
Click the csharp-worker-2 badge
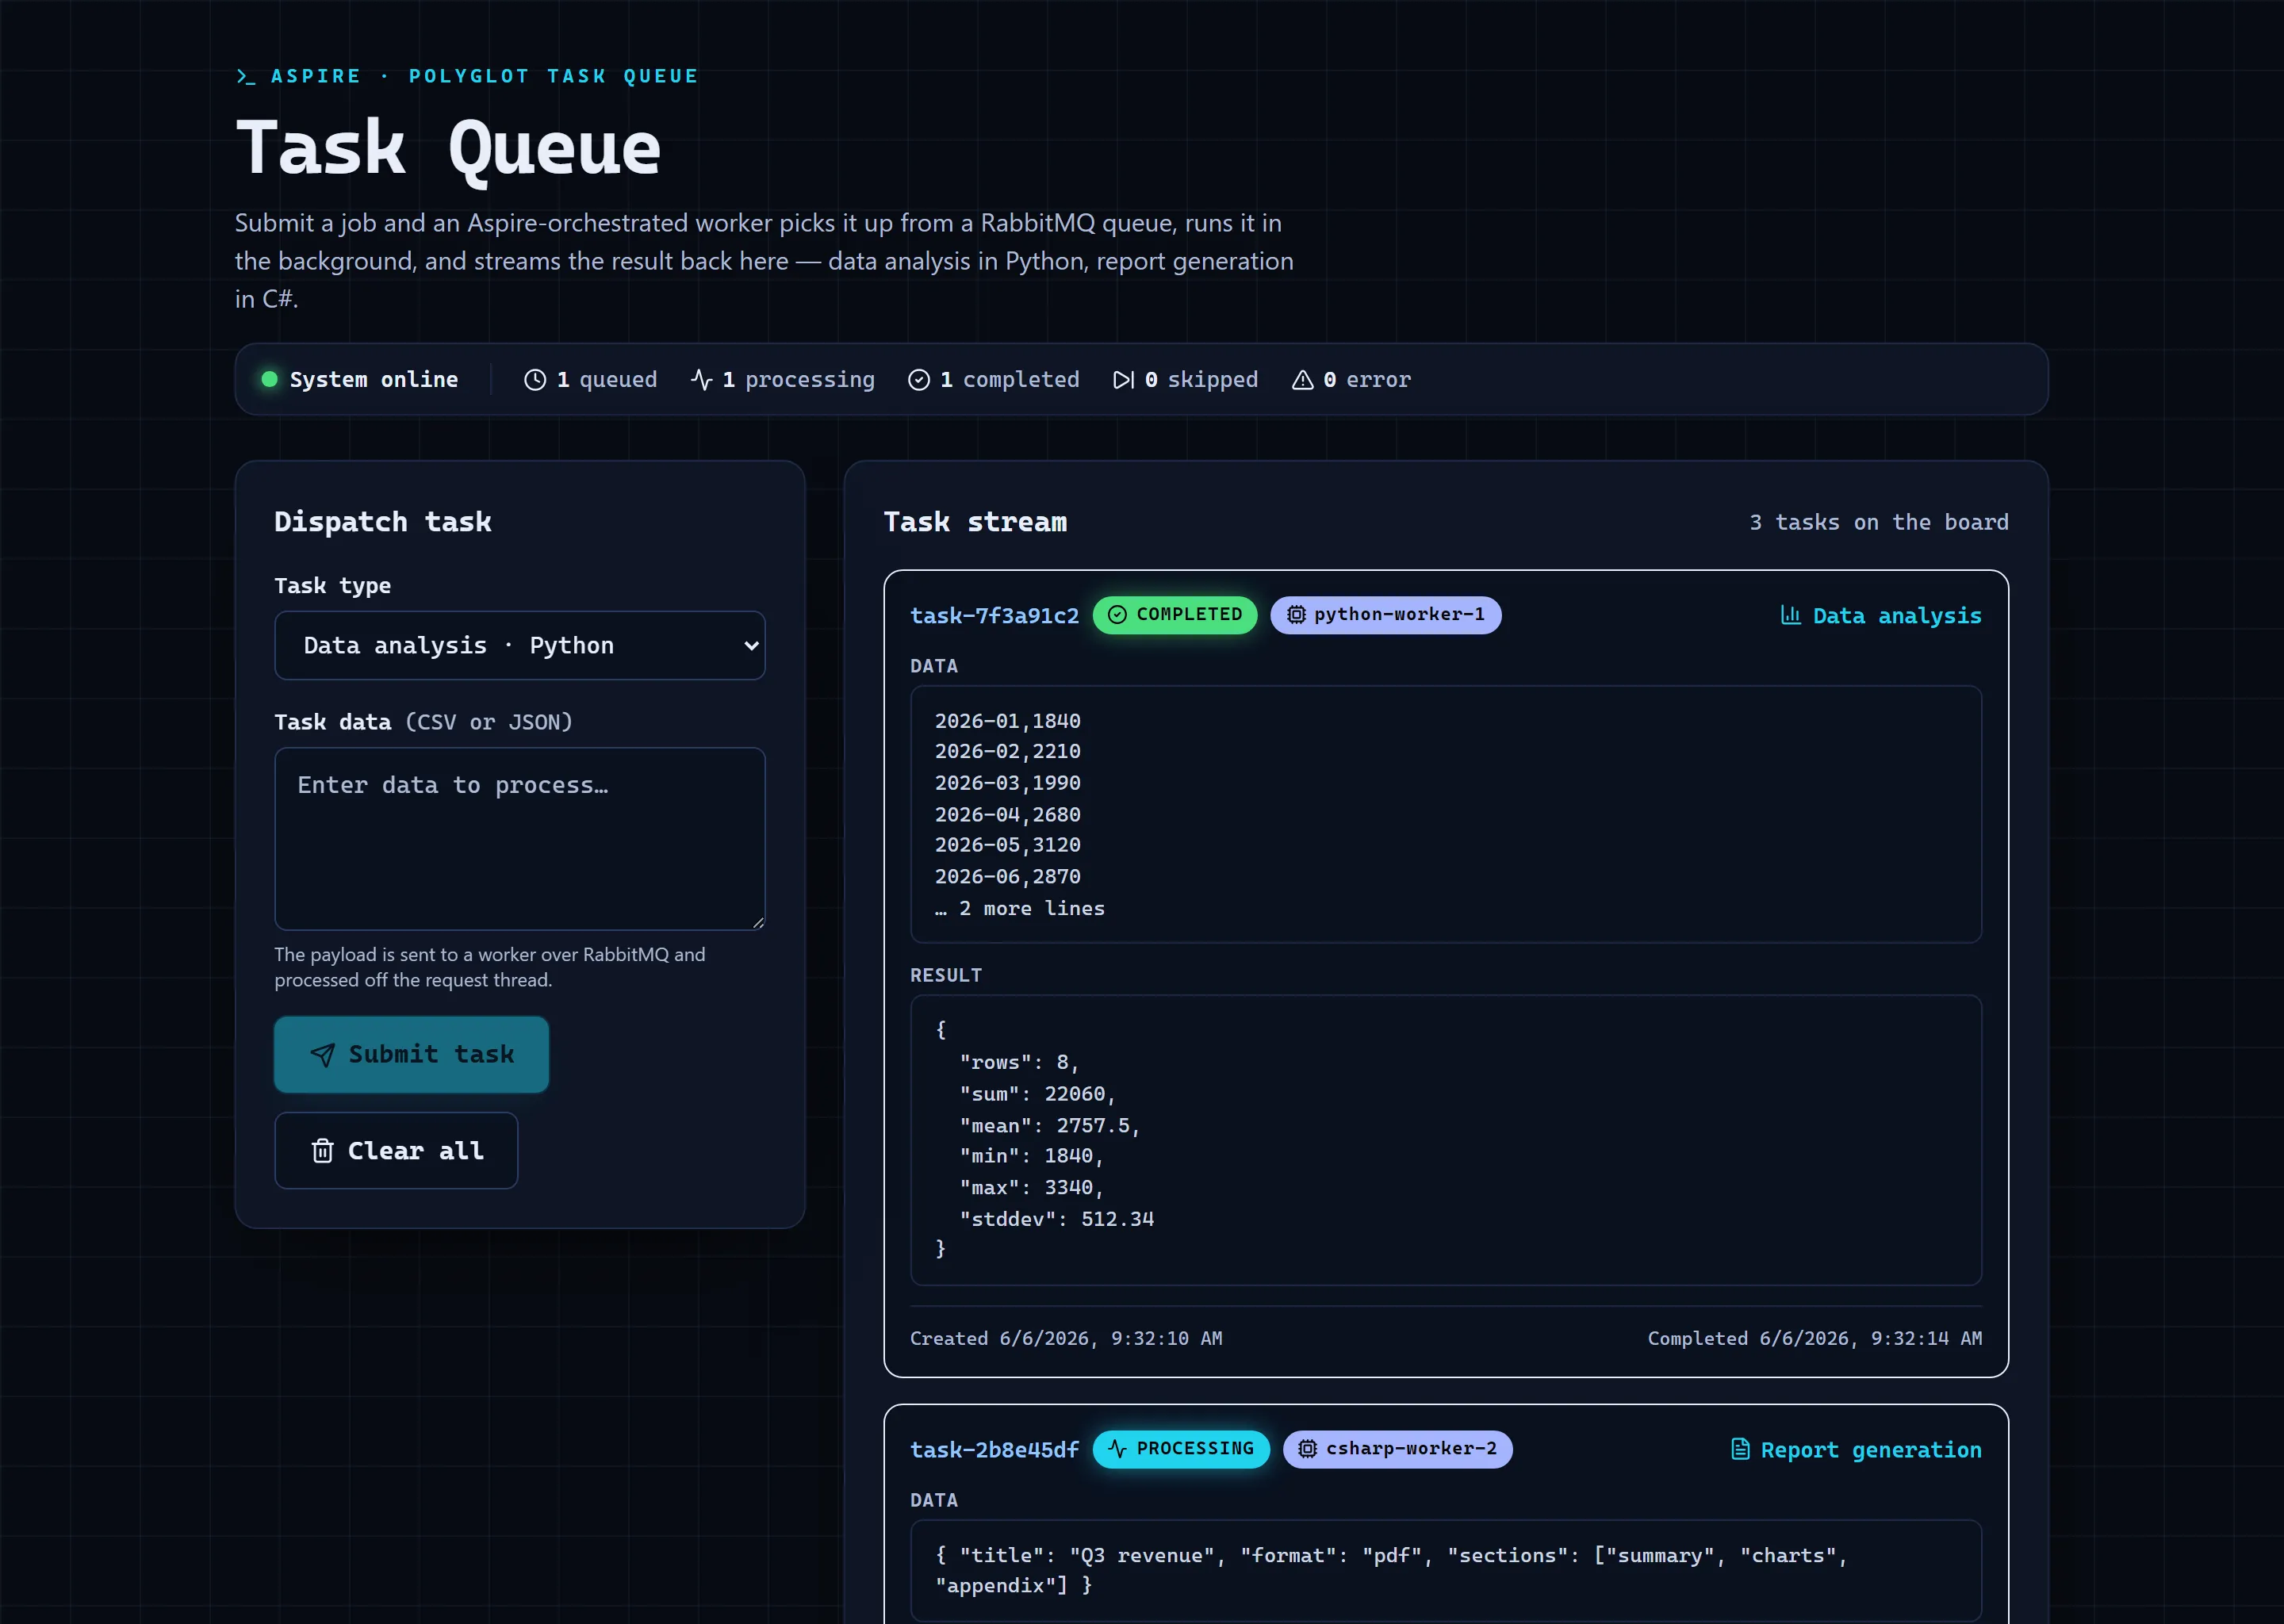1397,1449
